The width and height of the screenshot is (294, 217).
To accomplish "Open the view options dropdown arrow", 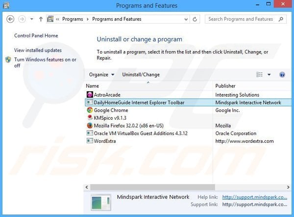I will [x=269, y=75].
